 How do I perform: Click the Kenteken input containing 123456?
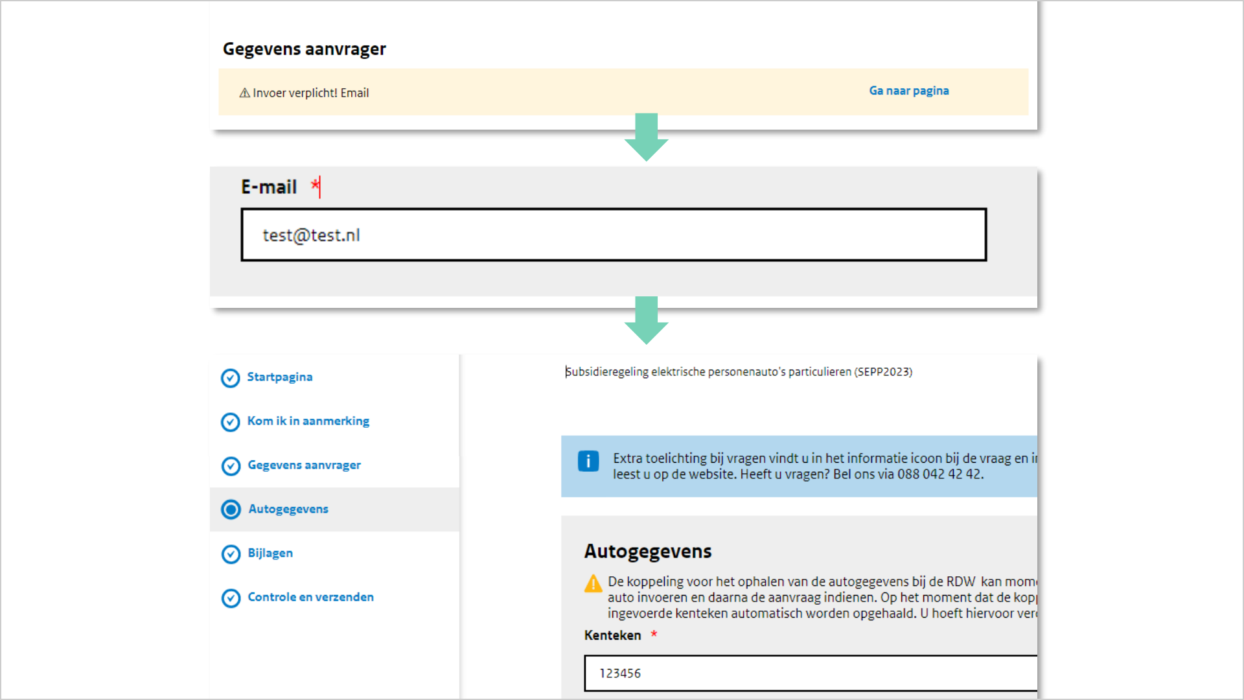tap(810, 673)
